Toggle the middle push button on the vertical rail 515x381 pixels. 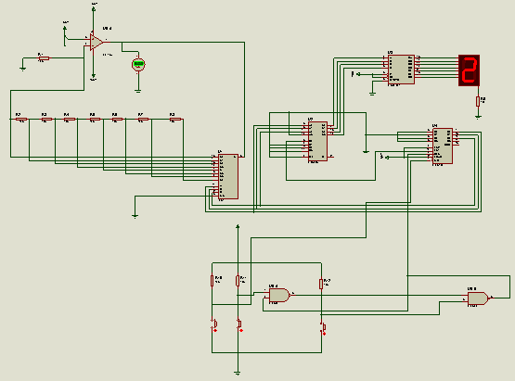coord(239,324)
